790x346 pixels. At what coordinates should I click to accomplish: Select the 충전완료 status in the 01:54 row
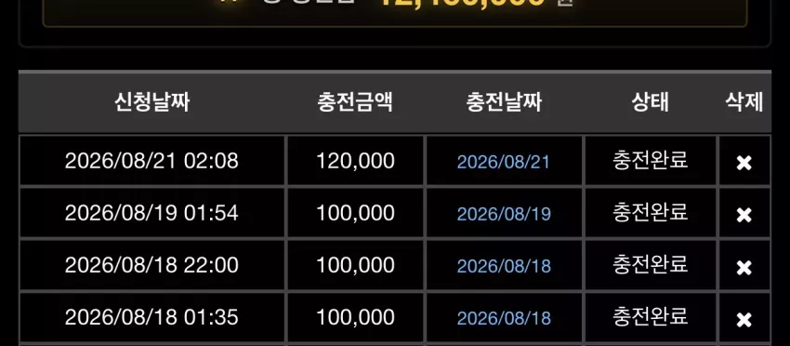tap(650, 213)
